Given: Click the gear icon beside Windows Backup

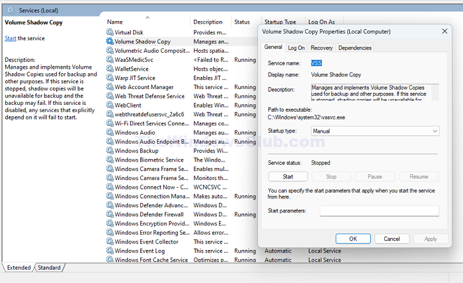Looking at the screenshot, I should tap(110, 150).
